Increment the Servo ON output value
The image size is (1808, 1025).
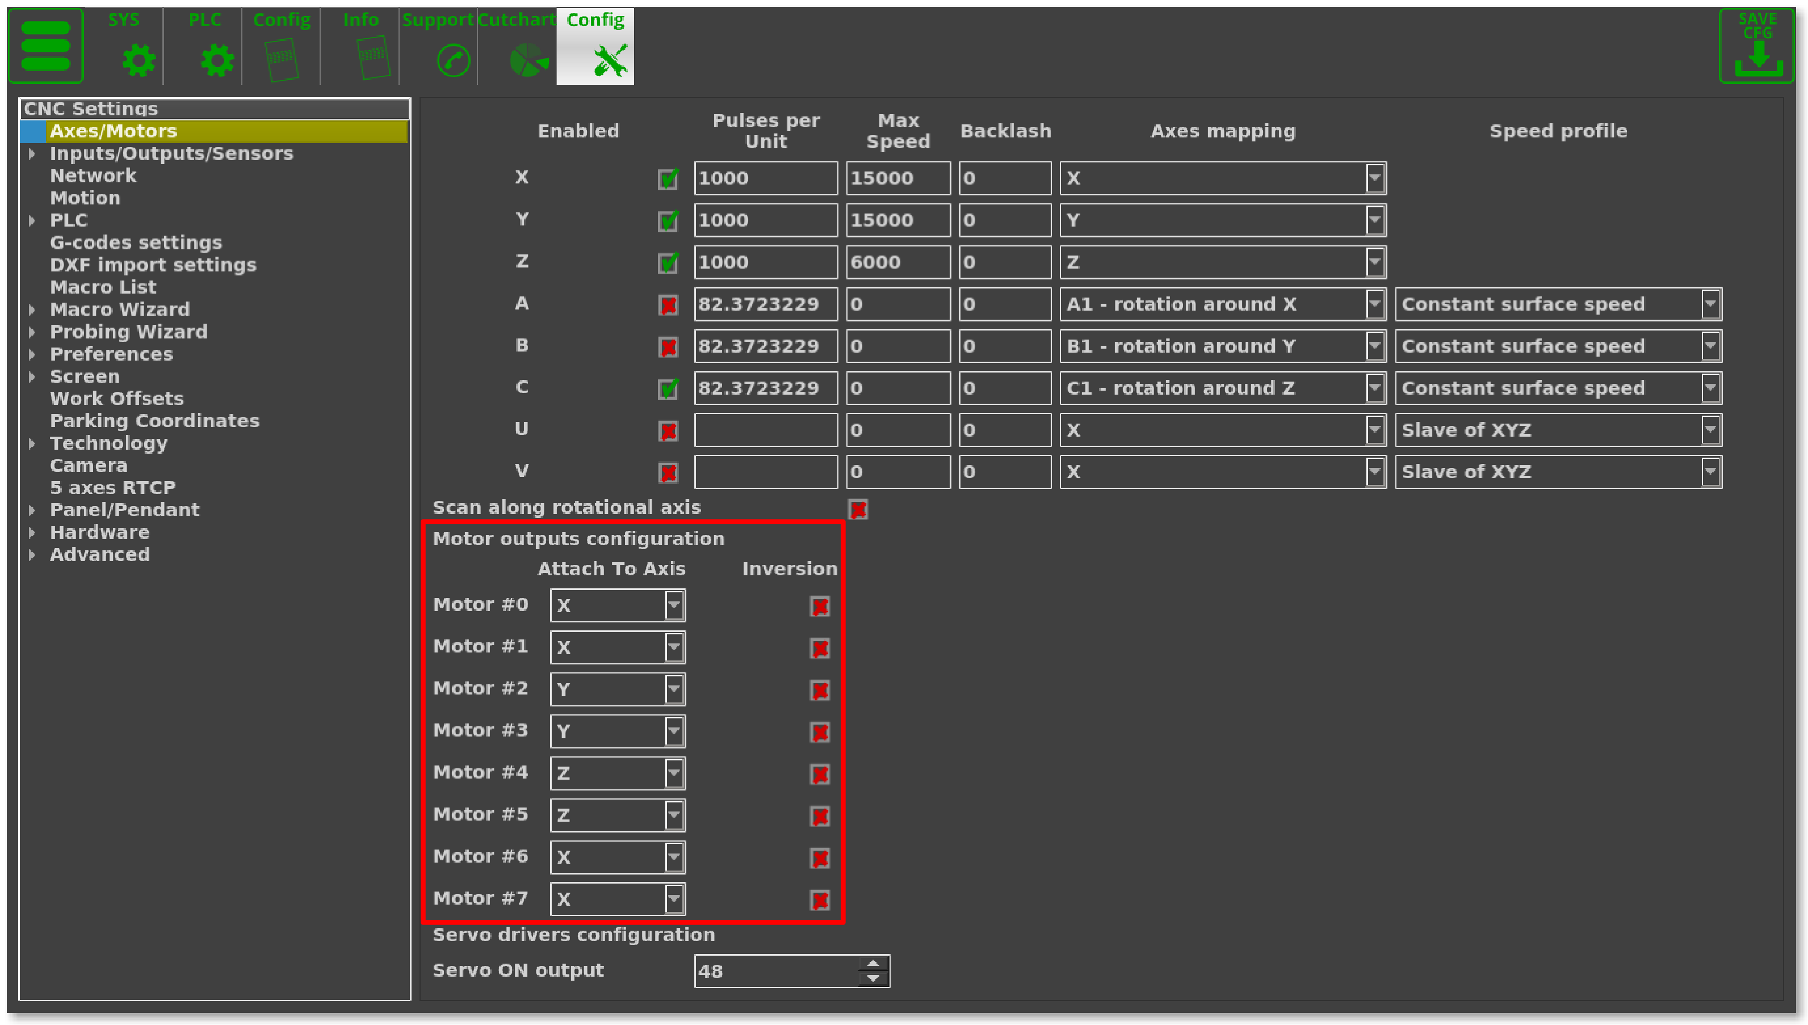(873, 963)
